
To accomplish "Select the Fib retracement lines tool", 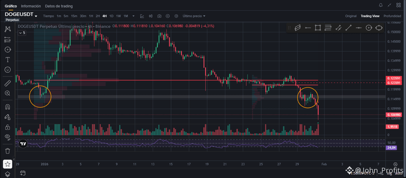I will pyautogui.click(x=328, y=28).
